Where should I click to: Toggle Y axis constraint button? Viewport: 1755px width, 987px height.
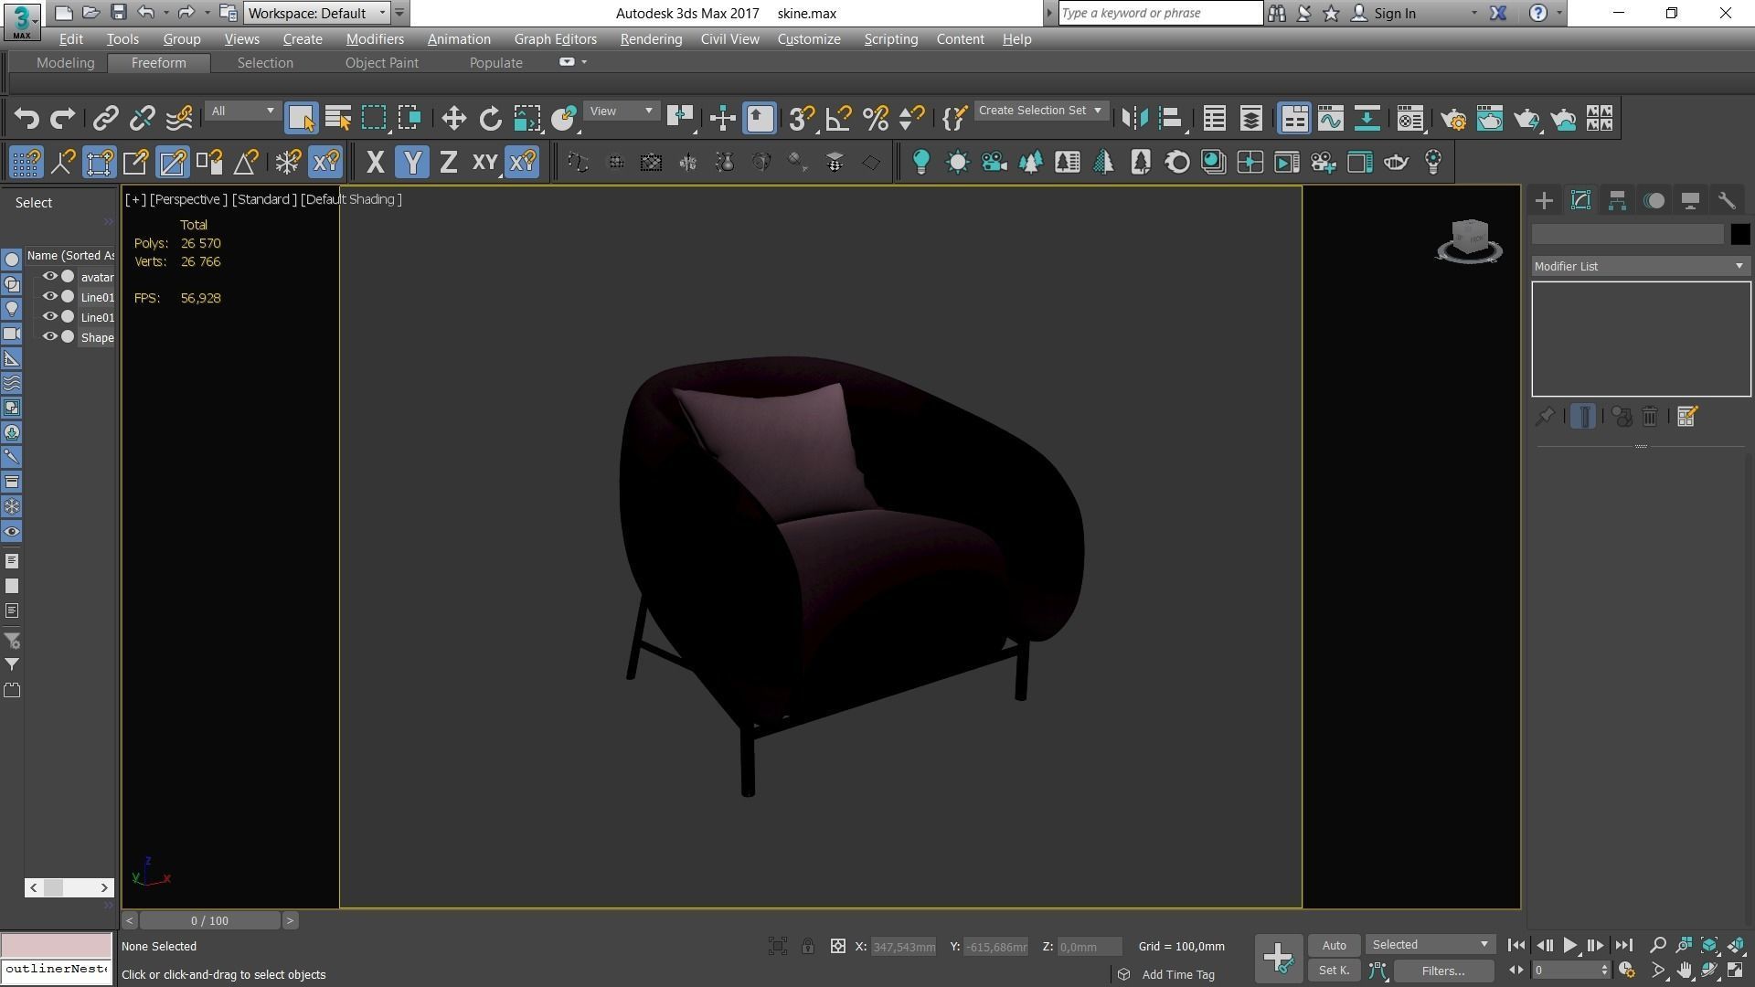[412, 163]
